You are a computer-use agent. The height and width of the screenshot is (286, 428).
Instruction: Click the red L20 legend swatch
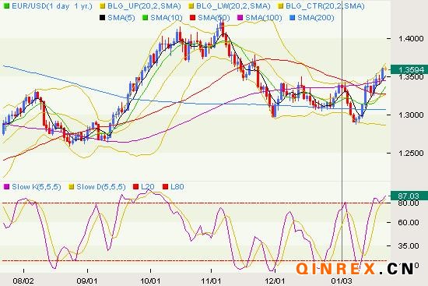(x=135, y=187)
